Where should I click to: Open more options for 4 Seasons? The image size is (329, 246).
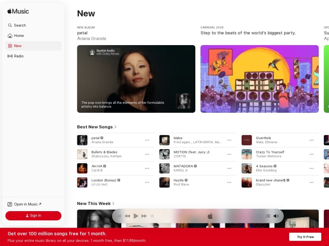pos(311,168)
